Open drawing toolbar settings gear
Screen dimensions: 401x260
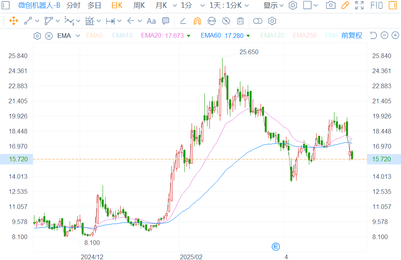click(272, 21)
